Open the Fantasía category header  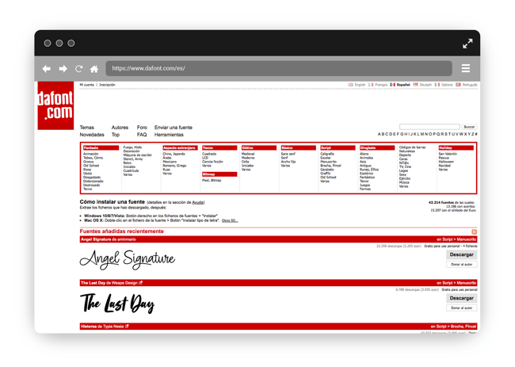pos(101,148)
